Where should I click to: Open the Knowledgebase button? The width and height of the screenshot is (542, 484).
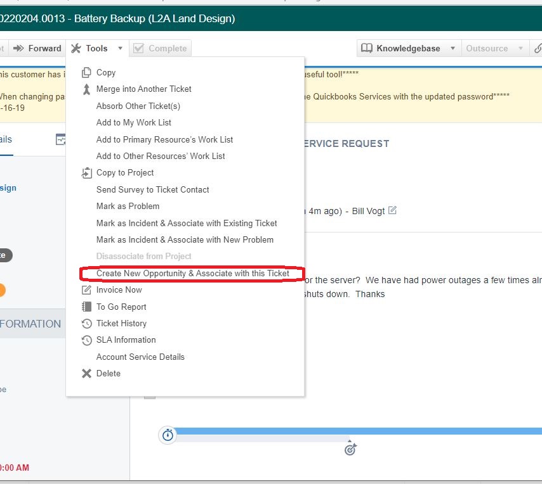pyautogui.click(x=401, y=49)
